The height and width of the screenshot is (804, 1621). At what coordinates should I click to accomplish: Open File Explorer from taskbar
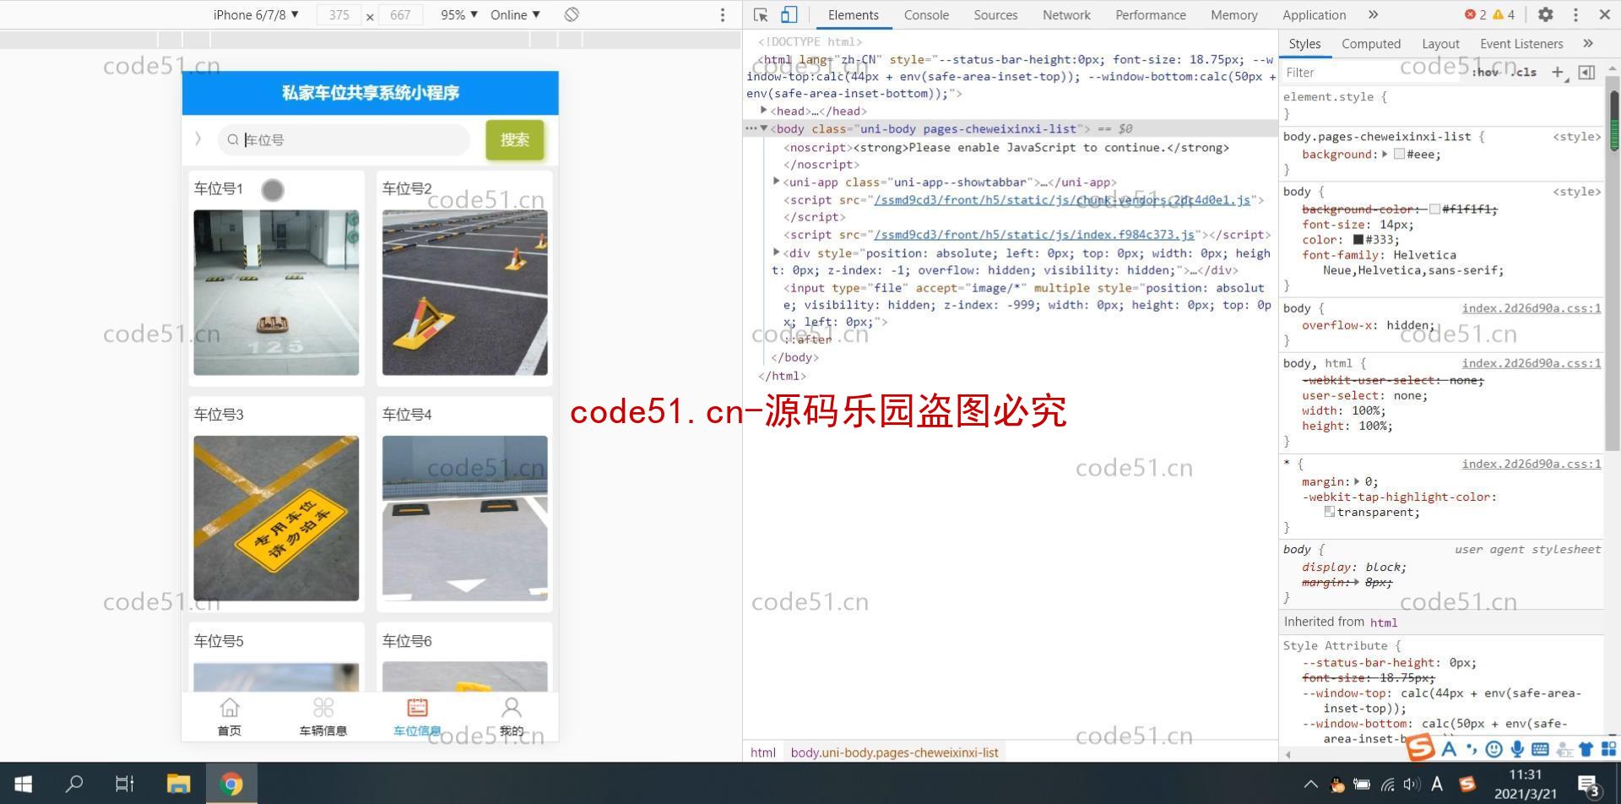click(178, 784)
